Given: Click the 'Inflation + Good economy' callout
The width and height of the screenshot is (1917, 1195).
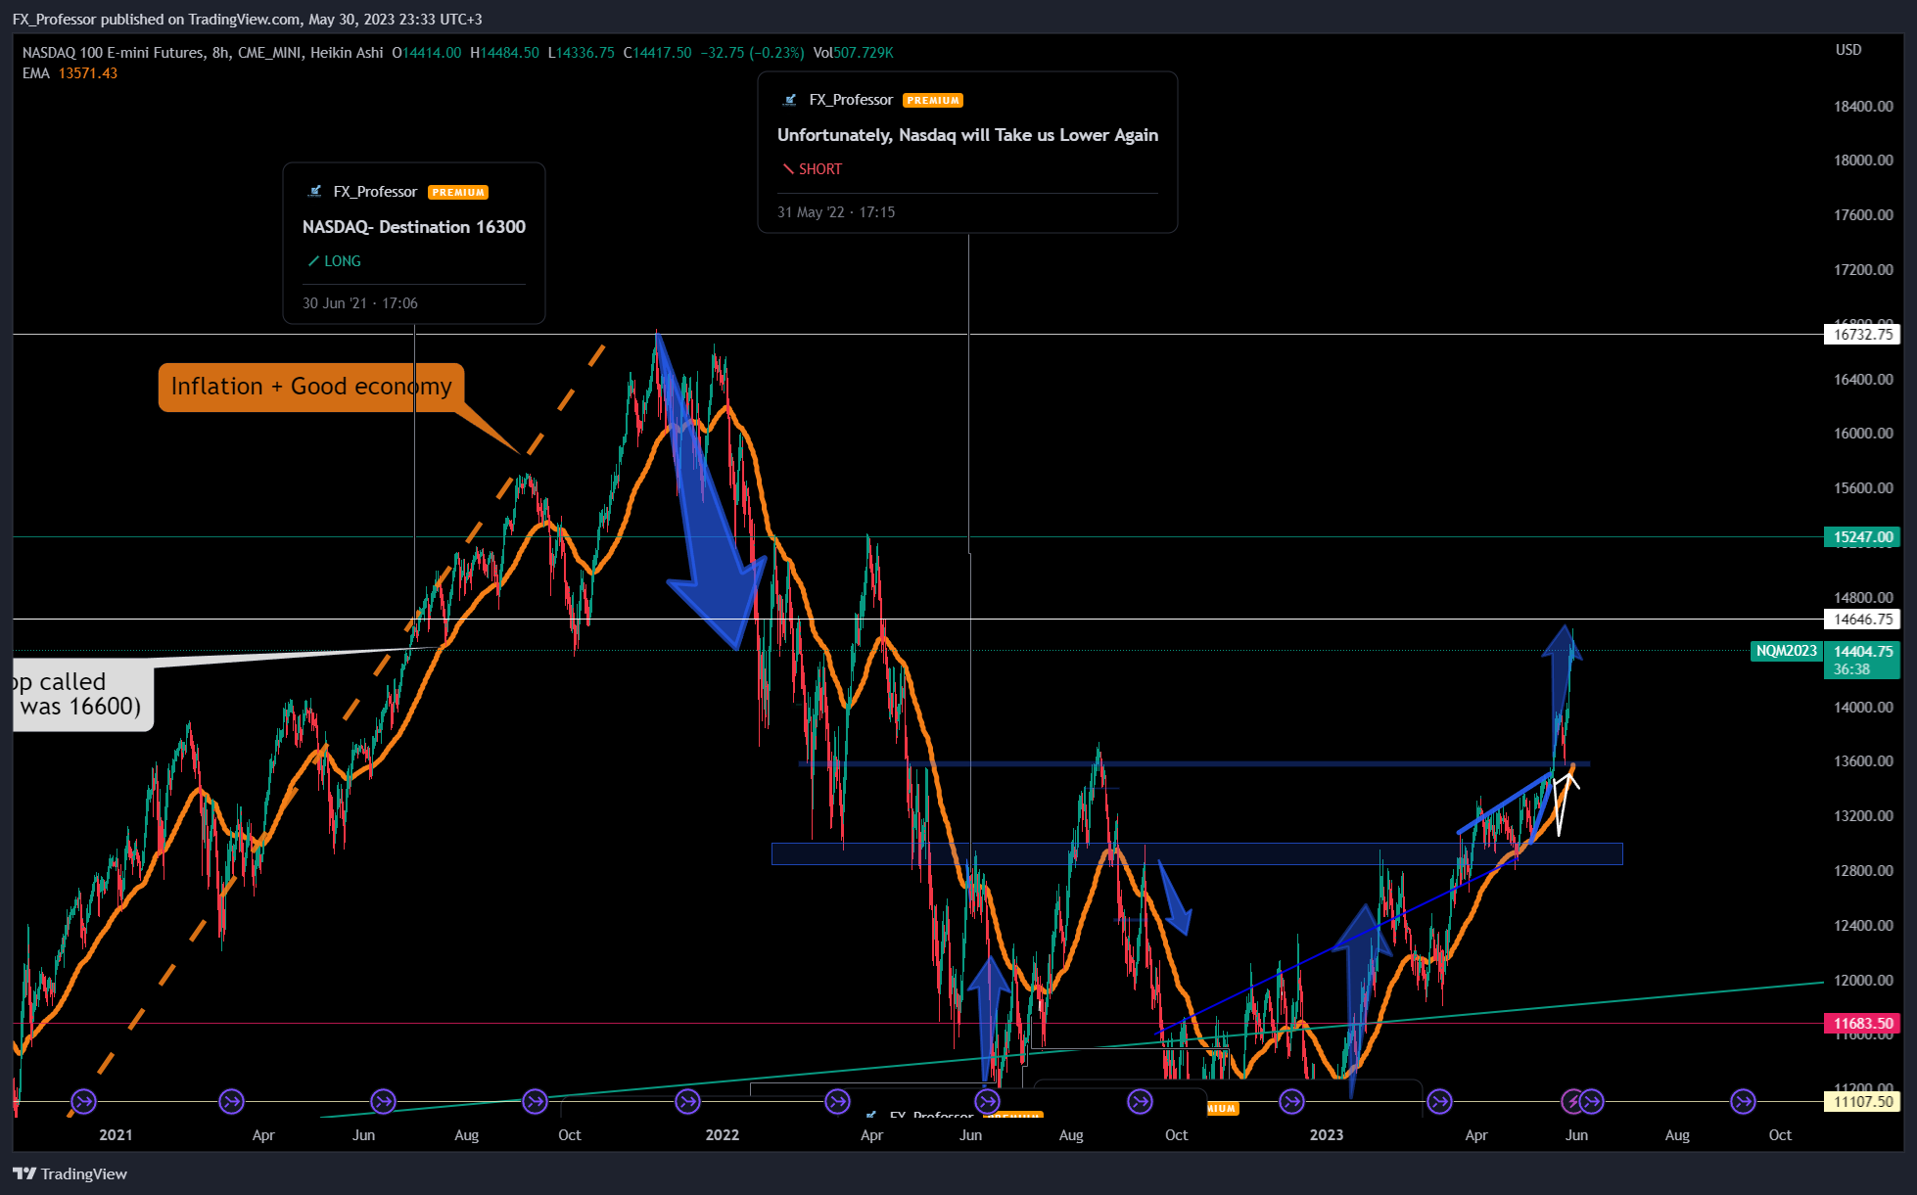Looking at the screenshot, I should coord(311,387).
